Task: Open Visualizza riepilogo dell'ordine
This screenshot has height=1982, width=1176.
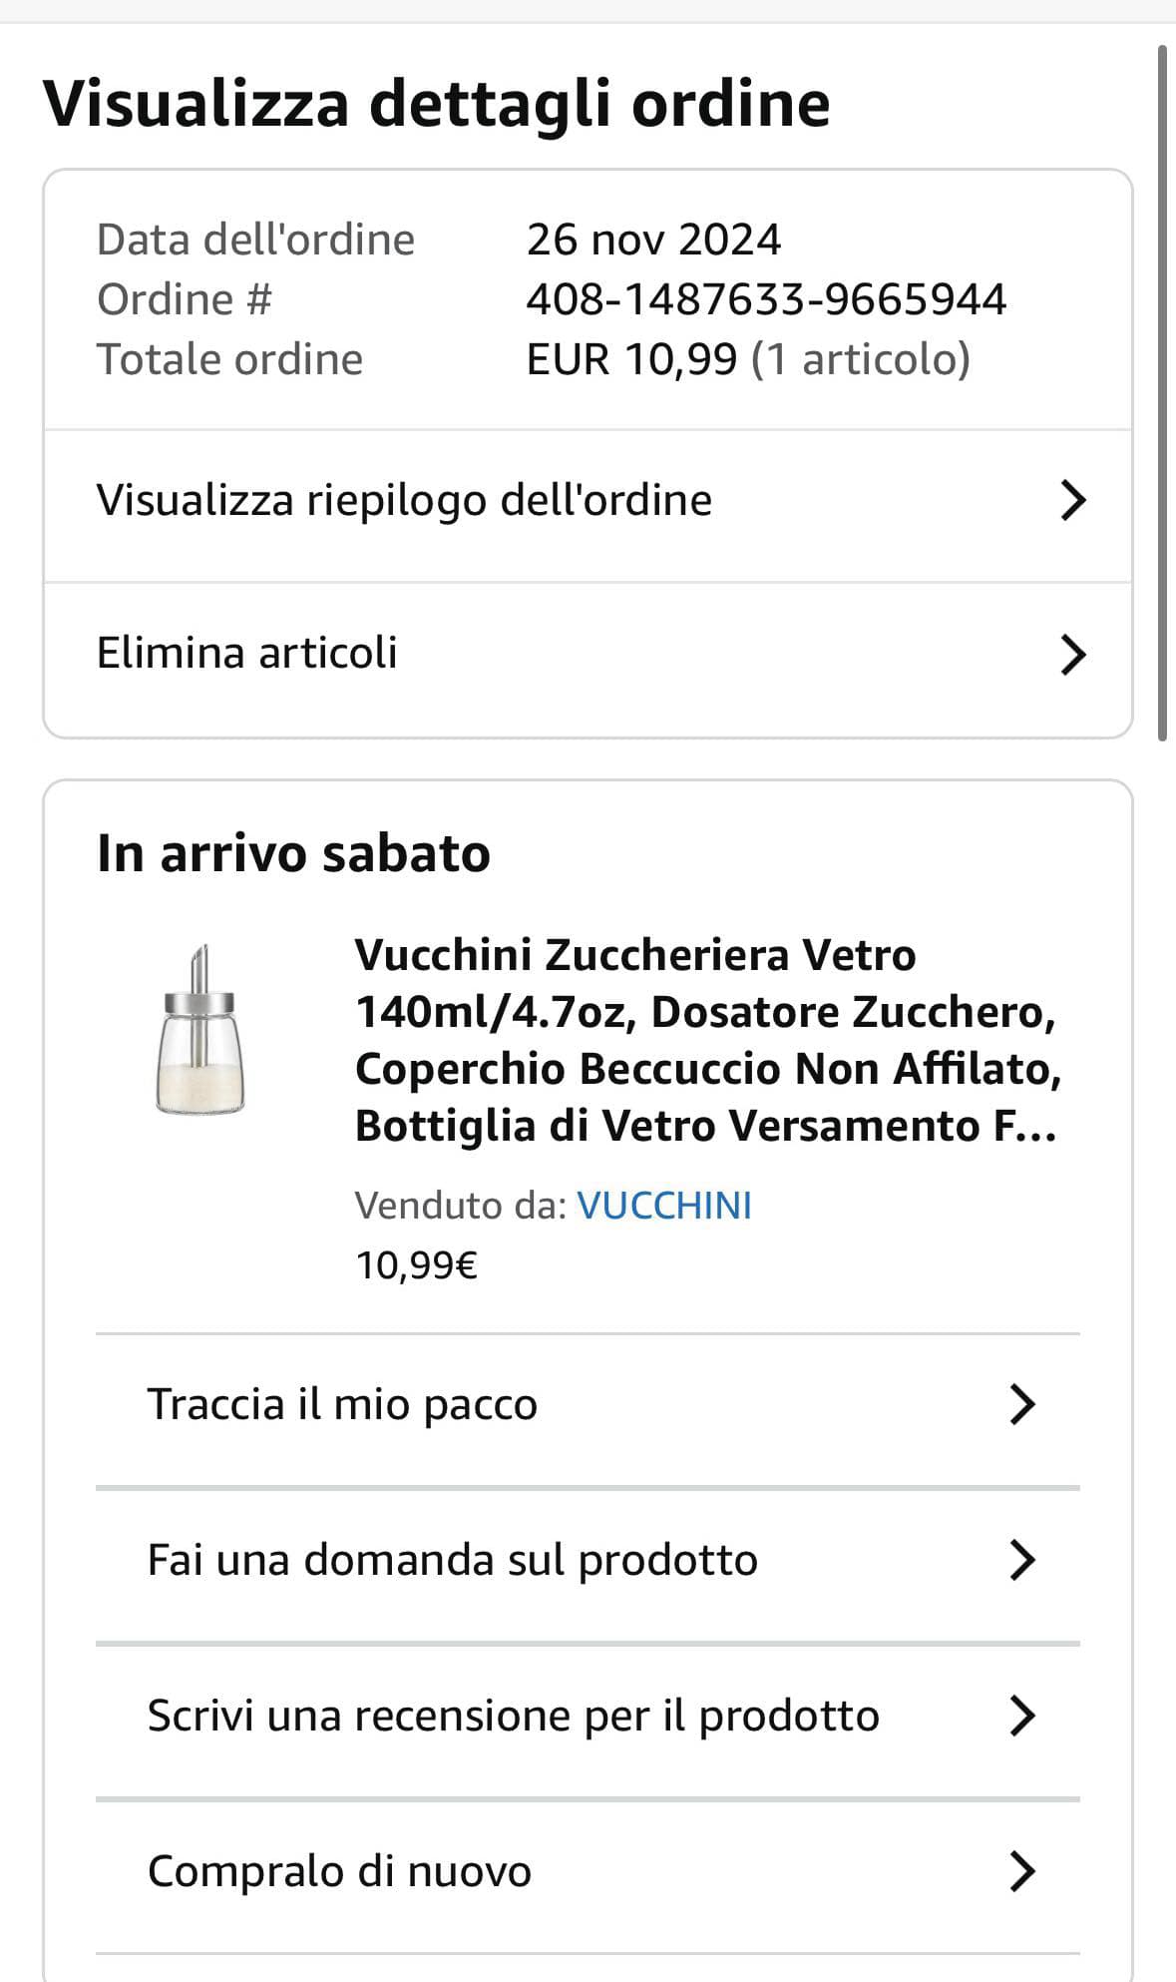Action: coord(404,500)
